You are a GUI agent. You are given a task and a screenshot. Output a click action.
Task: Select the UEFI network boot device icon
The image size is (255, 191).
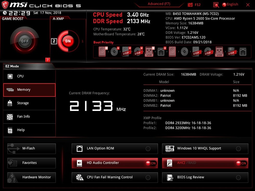[162, 51]
